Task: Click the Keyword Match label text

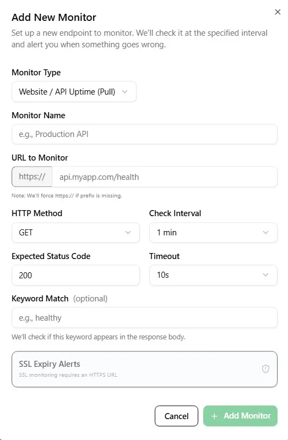Action: (x=40, y=299)
